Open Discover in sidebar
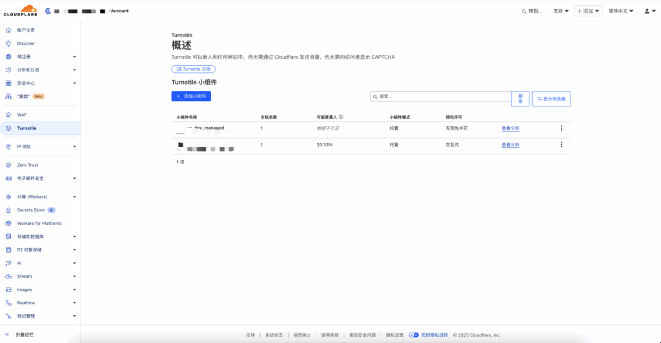The width and height of the screenshot is (661, 343). [26, 43]
